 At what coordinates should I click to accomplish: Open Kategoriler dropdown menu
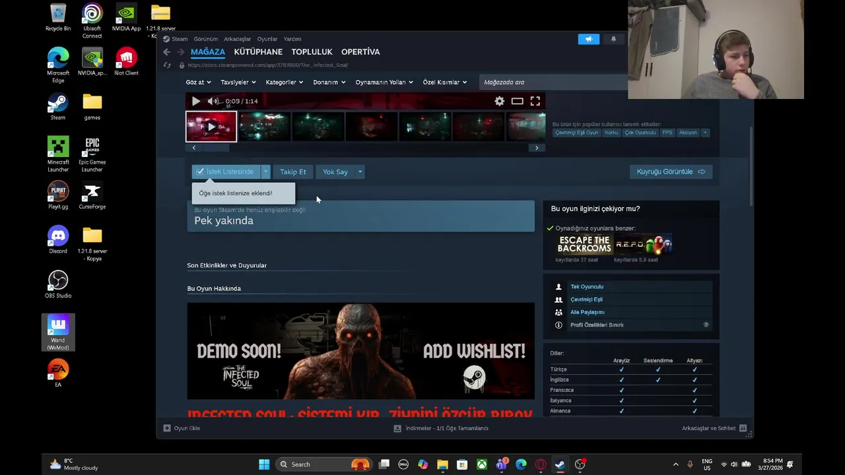(284, 82)
